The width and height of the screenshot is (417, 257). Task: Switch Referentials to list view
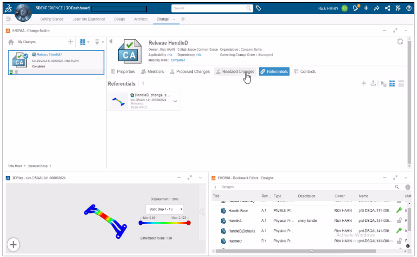tap(401, 84)
